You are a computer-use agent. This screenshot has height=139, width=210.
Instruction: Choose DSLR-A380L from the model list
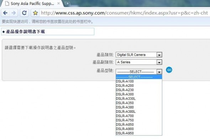139,112
